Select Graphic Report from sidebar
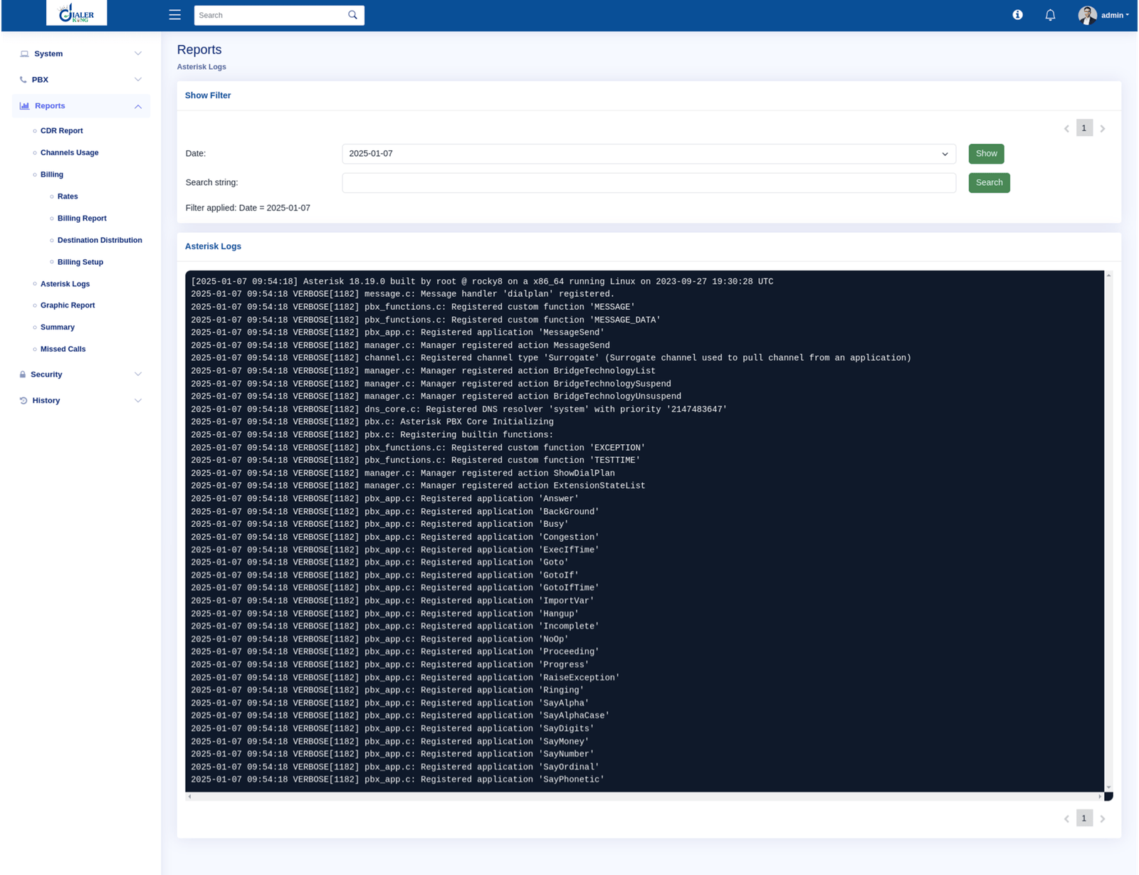 point(67,305)
